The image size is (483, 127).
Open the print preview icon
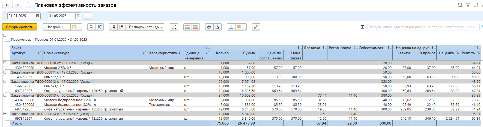(x=217, y=27)
